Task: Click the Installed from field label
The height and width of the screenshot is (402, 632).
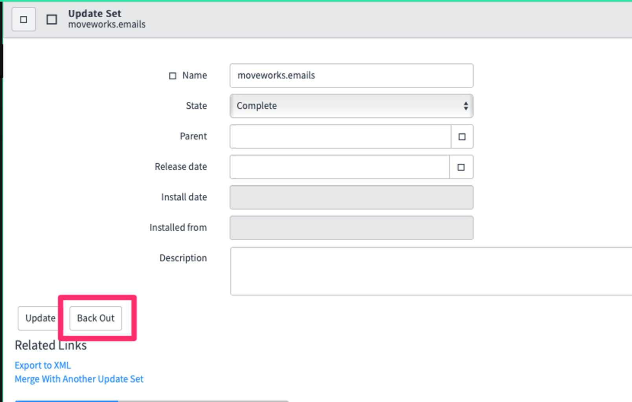Action: (178, 228)
